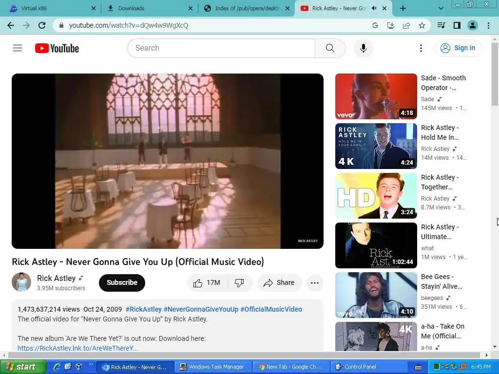Like the video with the 17M thumbs-up
The height and width of the screenshot is (374, 499).
point(207,283)
